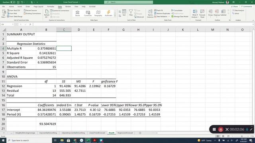
Task: Click the Insert Function fx icon
Action: point(30,24)
